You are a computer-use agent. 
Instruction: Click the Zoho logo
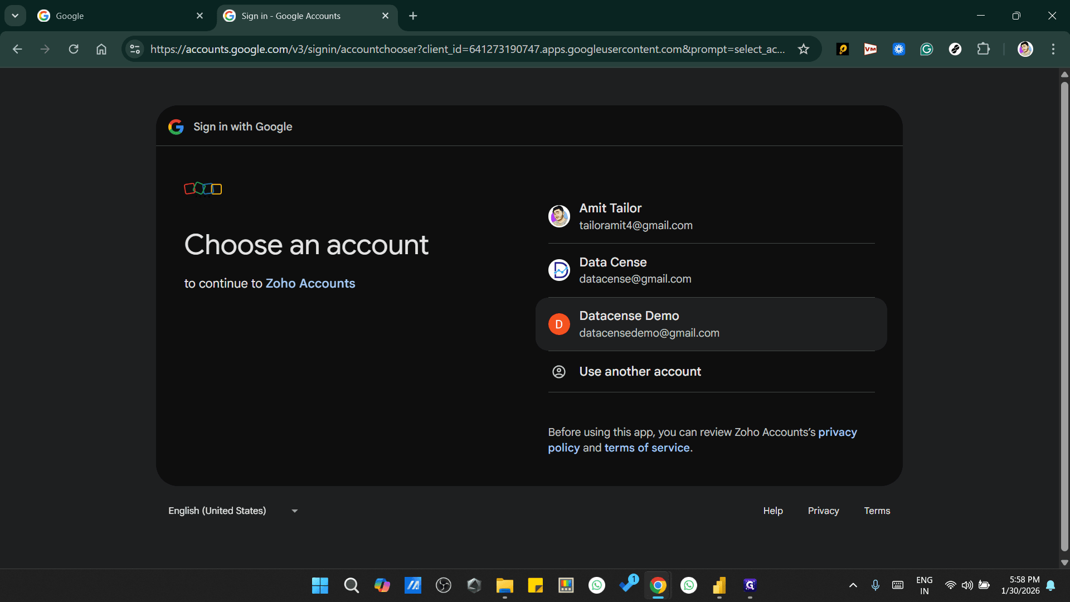coord(203,189)
